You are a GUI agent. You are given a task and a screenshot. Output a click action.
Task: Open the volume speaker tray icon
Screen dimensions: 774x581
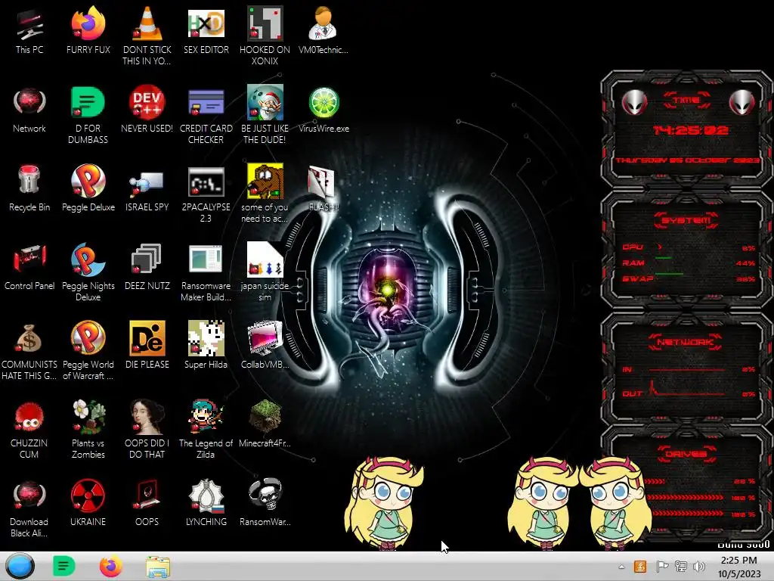(699, 566)
